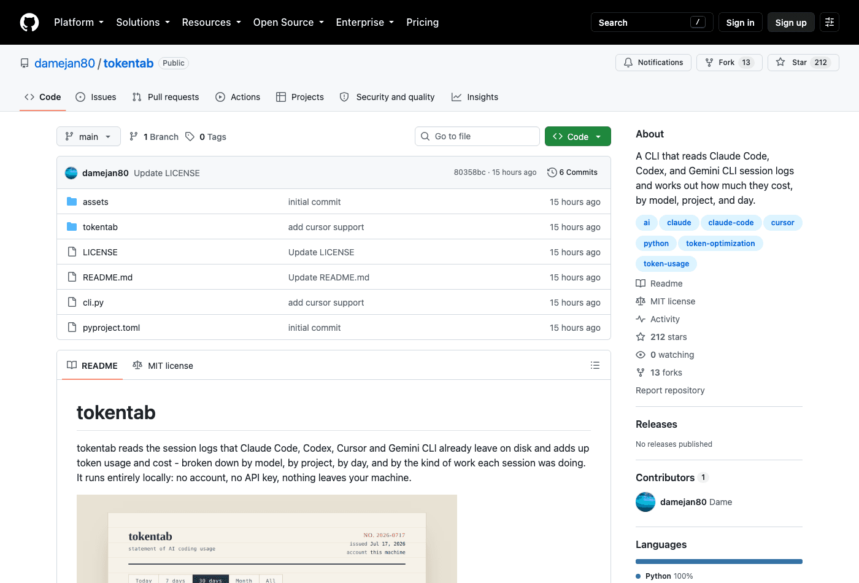Expand the Enterprise menu
Viewport: 859px width, 583px height.
365,22
